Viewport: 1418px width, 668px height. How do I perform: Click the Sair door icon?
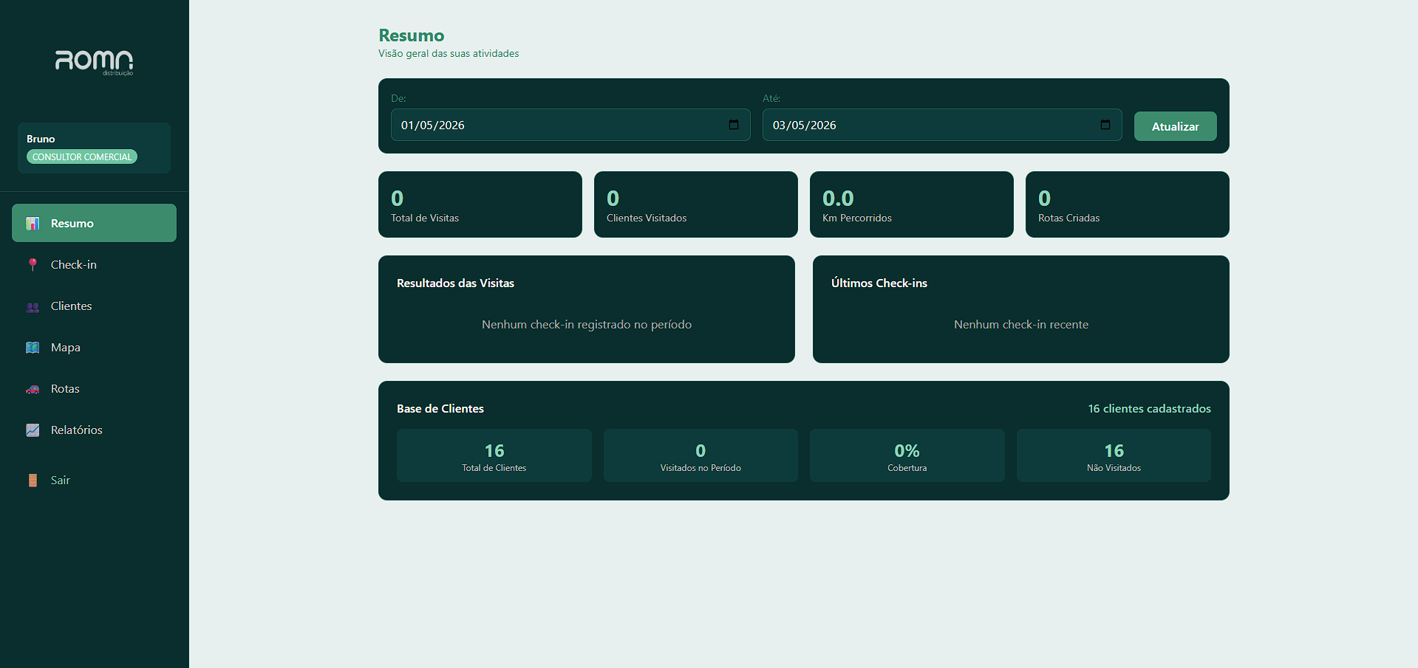(x=33, y=481)
